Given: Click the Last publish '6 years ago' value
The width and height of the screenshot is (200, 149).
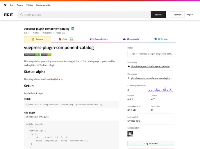Looking at the screenshot, I should tap(133, 121).
